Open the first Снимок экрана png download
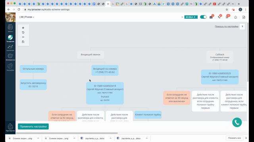Viewport: 254px width, 142px height. pos(20,138)
